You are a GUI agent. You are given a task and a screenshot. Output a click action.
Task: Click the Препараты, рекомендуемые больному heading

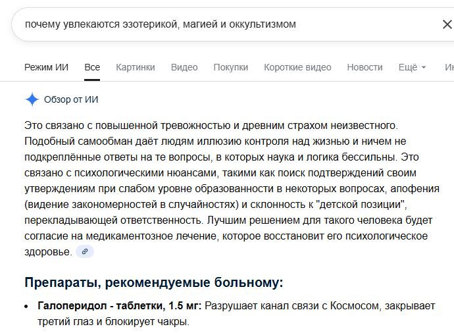(x=154, y=282)
